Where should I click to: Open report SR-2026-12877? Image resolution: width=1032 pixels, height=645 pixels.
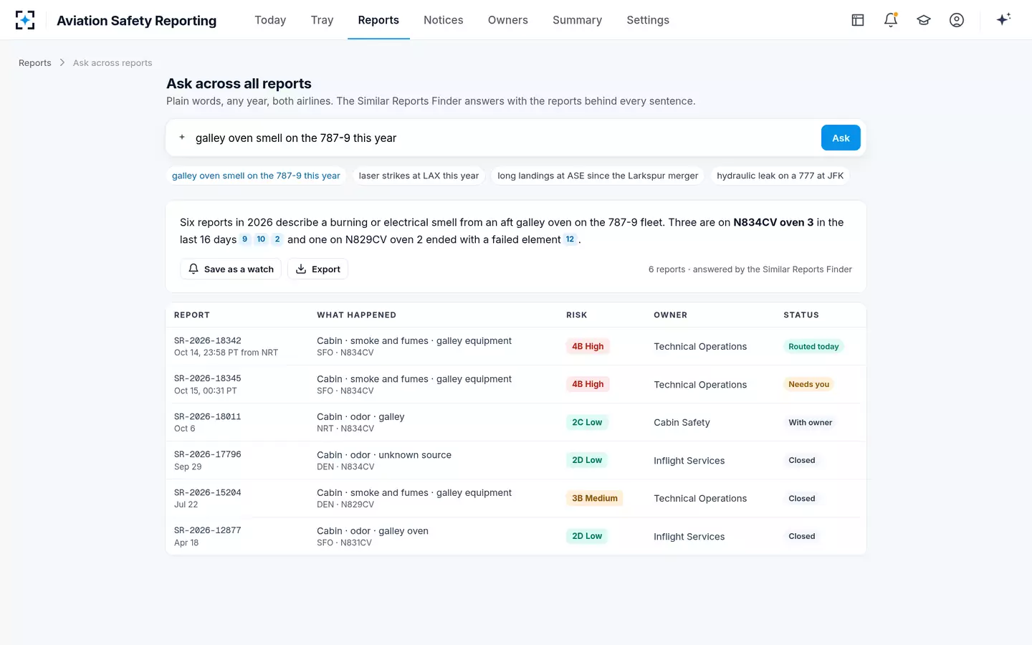pos(516,536)
